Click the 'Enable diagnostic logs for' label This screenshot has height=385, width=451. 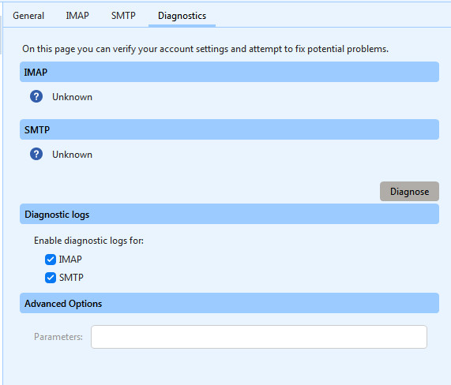coord(88,241)
